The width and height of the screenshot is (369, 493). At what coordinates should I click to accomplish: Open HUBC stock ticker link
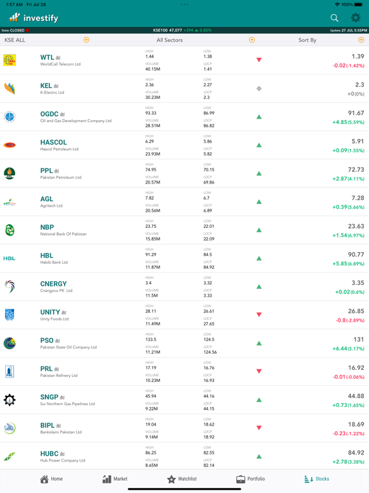pos(49,453)
